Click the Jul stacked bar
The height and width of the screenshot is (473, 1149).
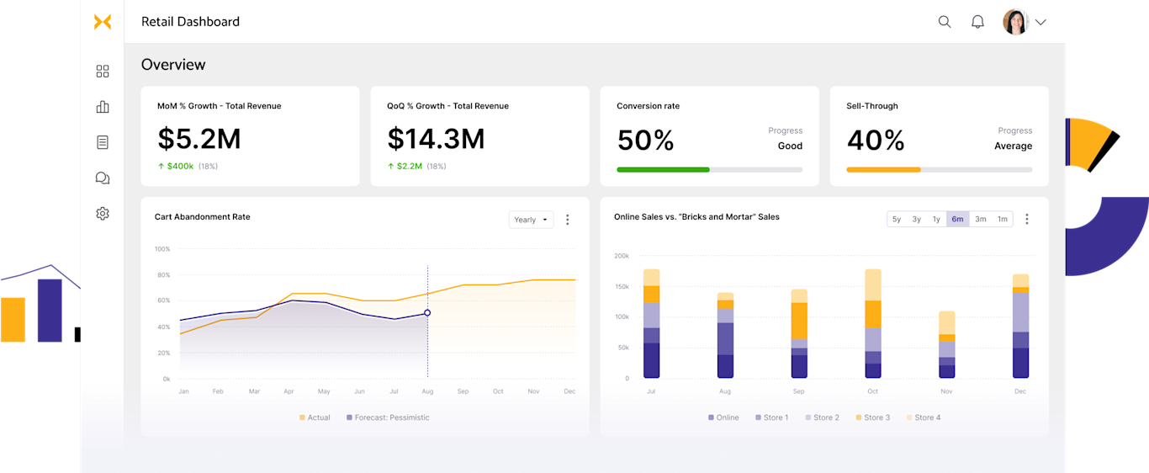[x=651, y=323]
